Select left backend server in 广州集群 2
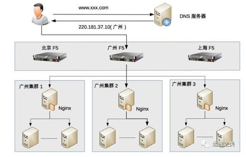 [x=107, y=138]
